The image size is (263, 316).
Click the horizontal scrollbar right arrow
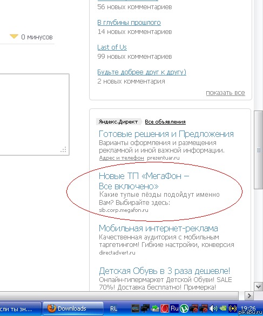click(x=249, y=296)
